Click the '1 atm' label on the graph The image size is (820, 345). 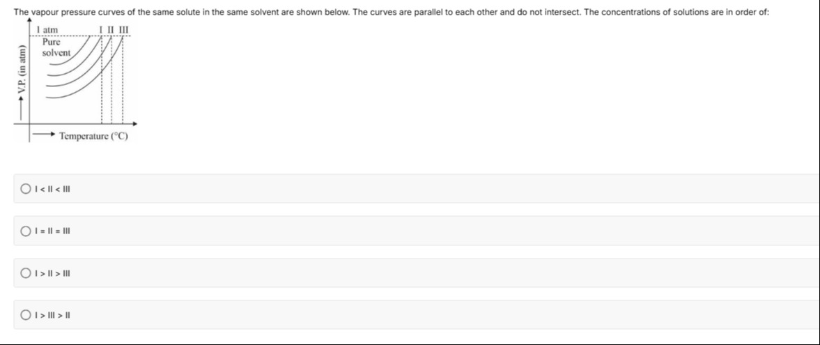click(x=47, y=30)
